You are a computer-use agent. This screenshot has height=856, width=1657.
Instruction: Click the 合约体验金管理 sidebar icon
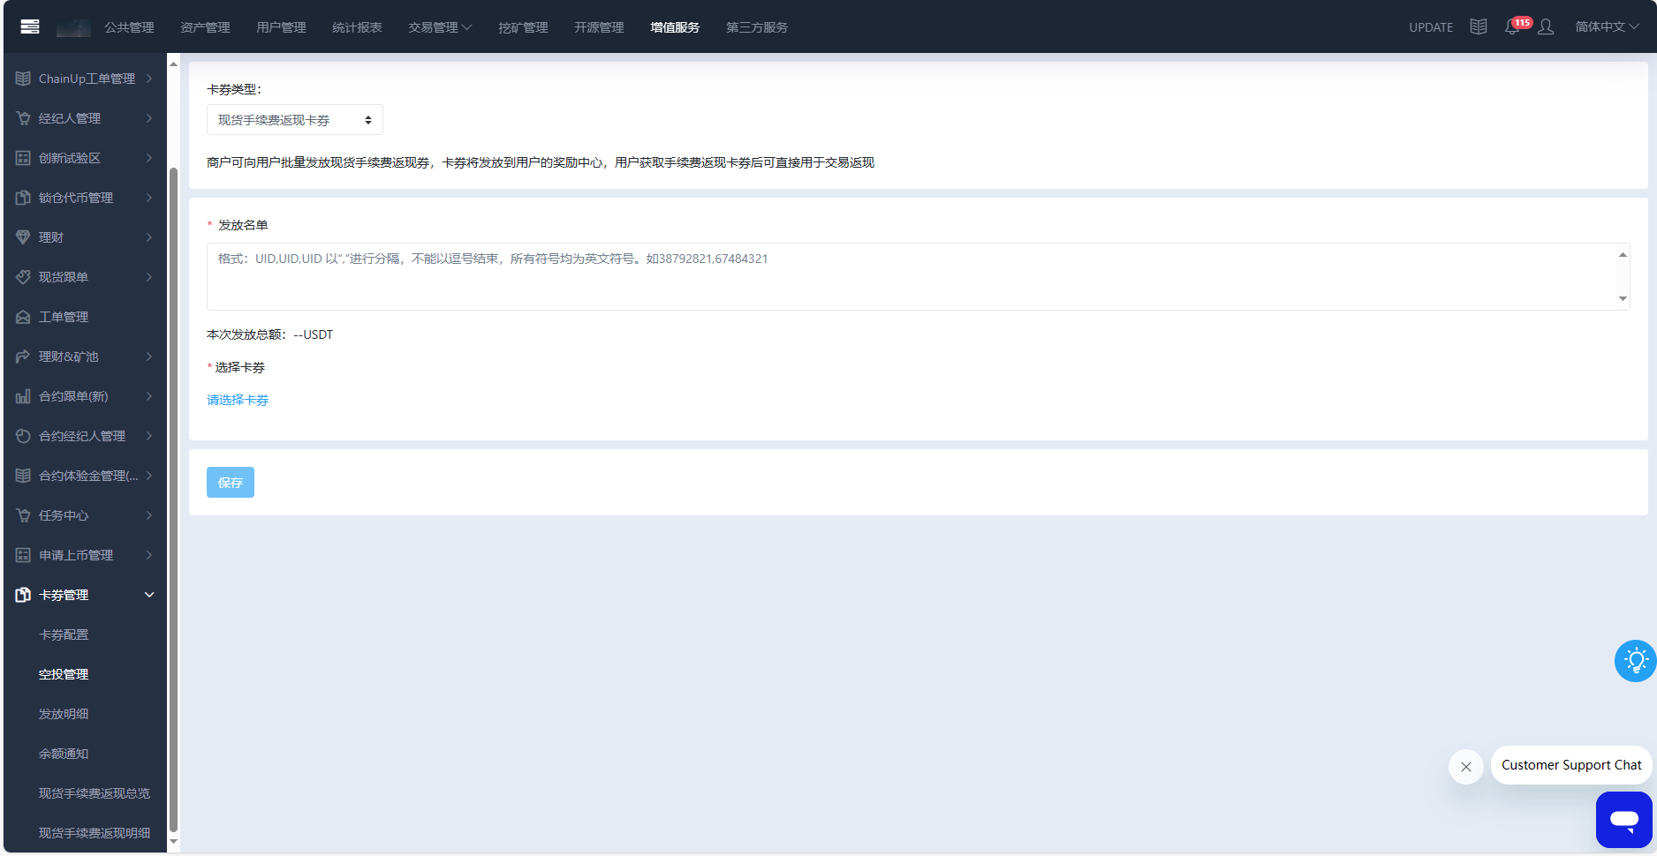[23, 476]
